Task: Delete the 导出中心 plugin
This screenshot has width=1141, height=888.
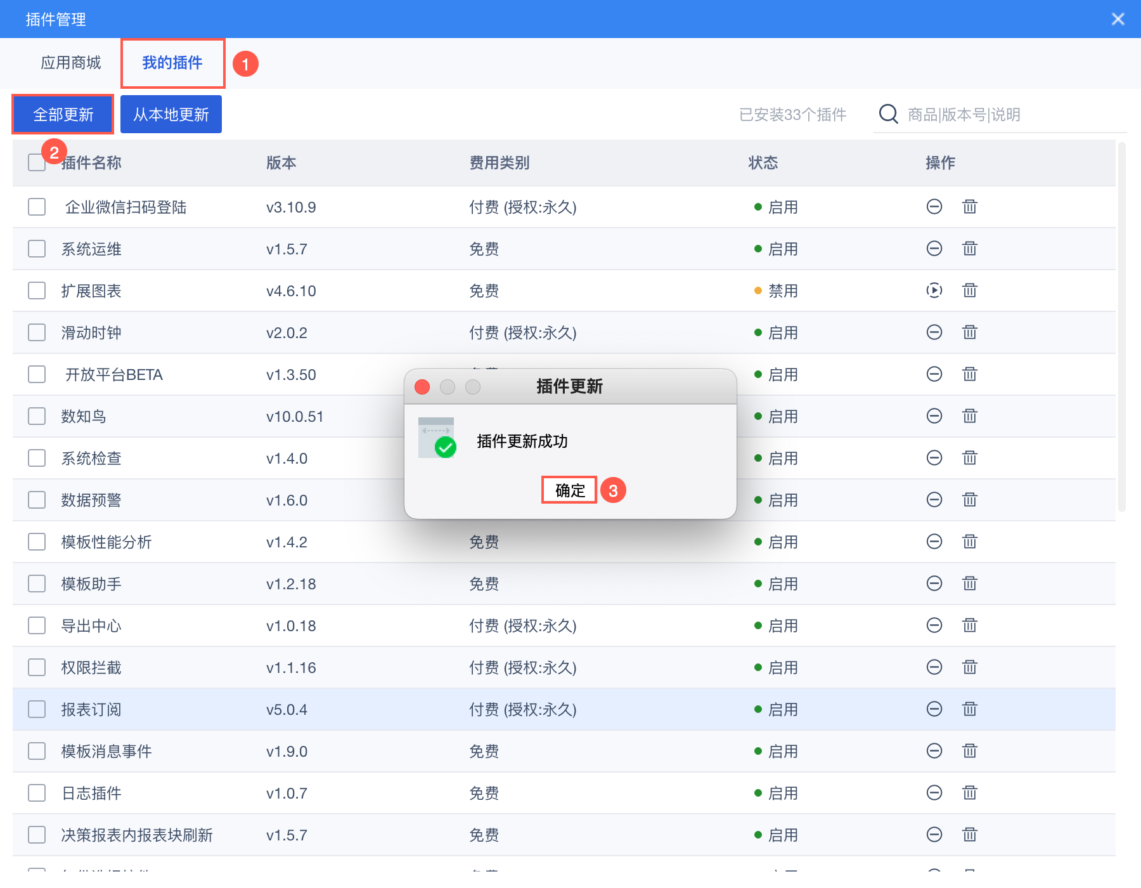Action: pyautogui.click(x=970, y=625)
